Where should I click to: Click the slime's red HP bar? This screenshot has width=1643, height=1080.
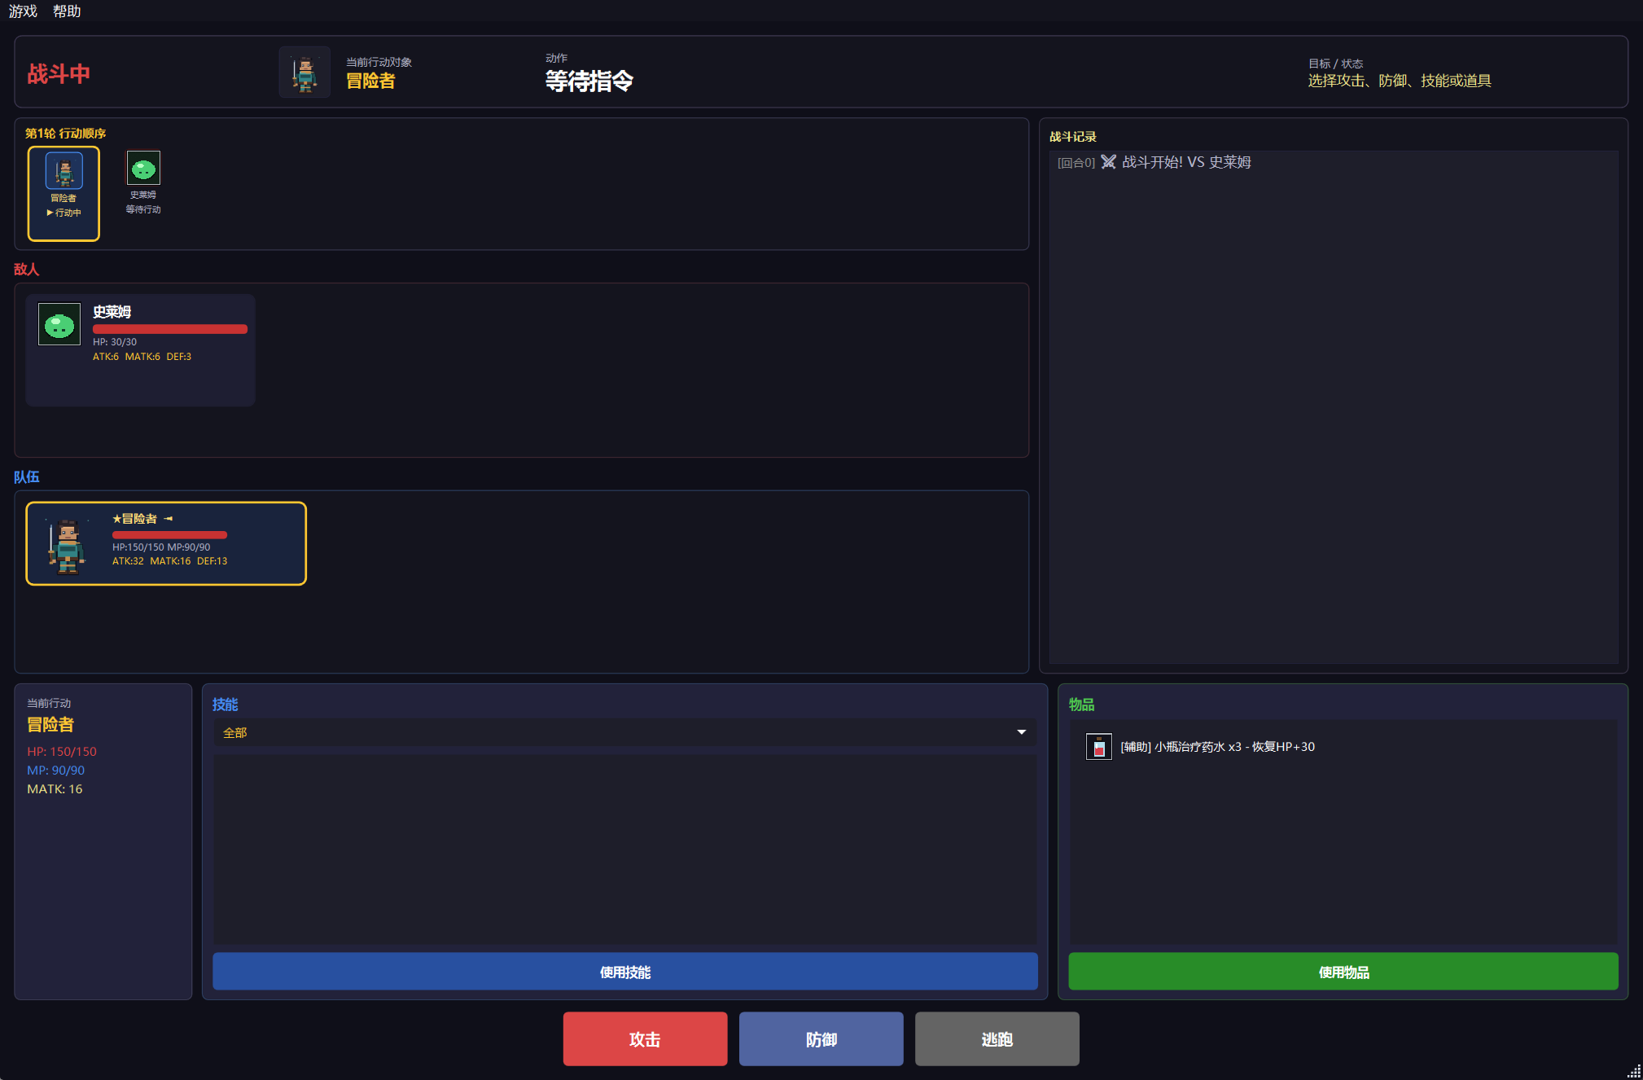pos(170,329)
